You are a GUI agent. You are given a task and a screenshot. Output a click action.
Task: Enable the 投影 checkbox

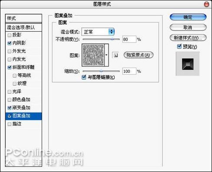pyautogui.click(x=9, y=35)
